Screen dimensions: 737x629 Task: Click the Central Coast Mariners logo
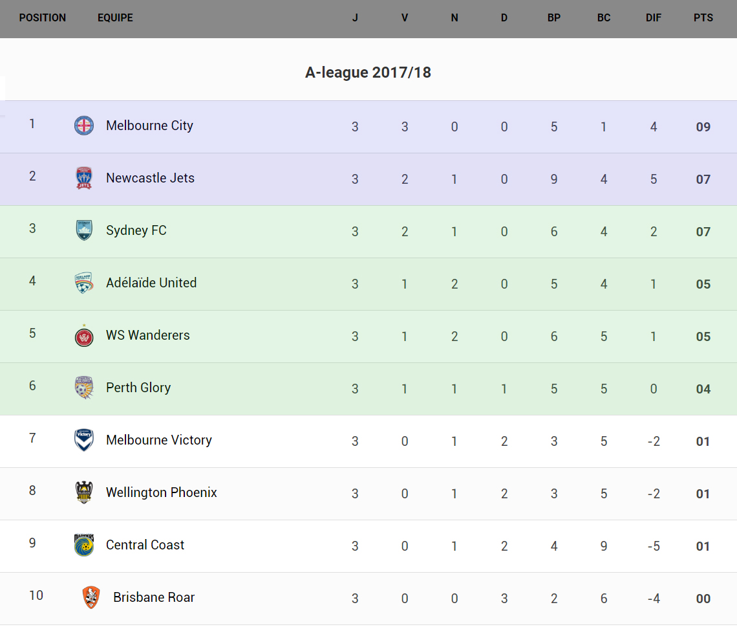(84, 545)
